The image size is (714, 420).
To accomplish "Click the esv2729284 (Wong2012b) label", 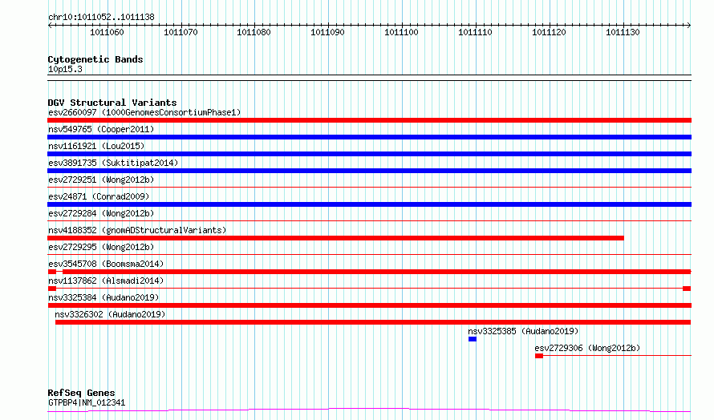I will point(101,213).
